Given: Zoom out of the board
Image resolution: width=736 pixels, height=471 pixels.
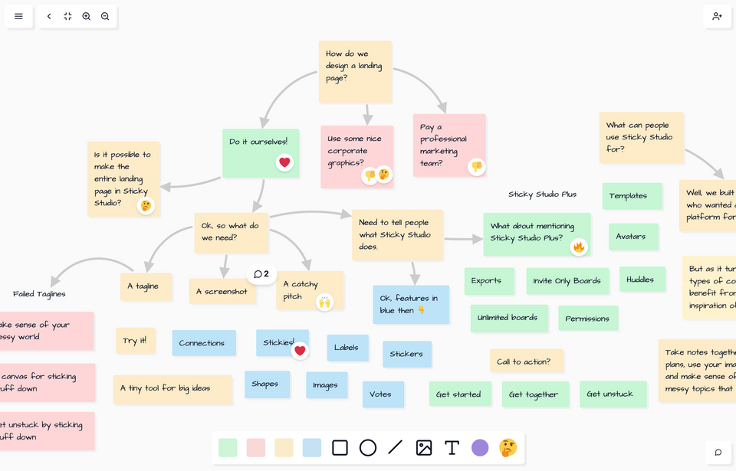Looking at the screenshot, I should [105, 16].
